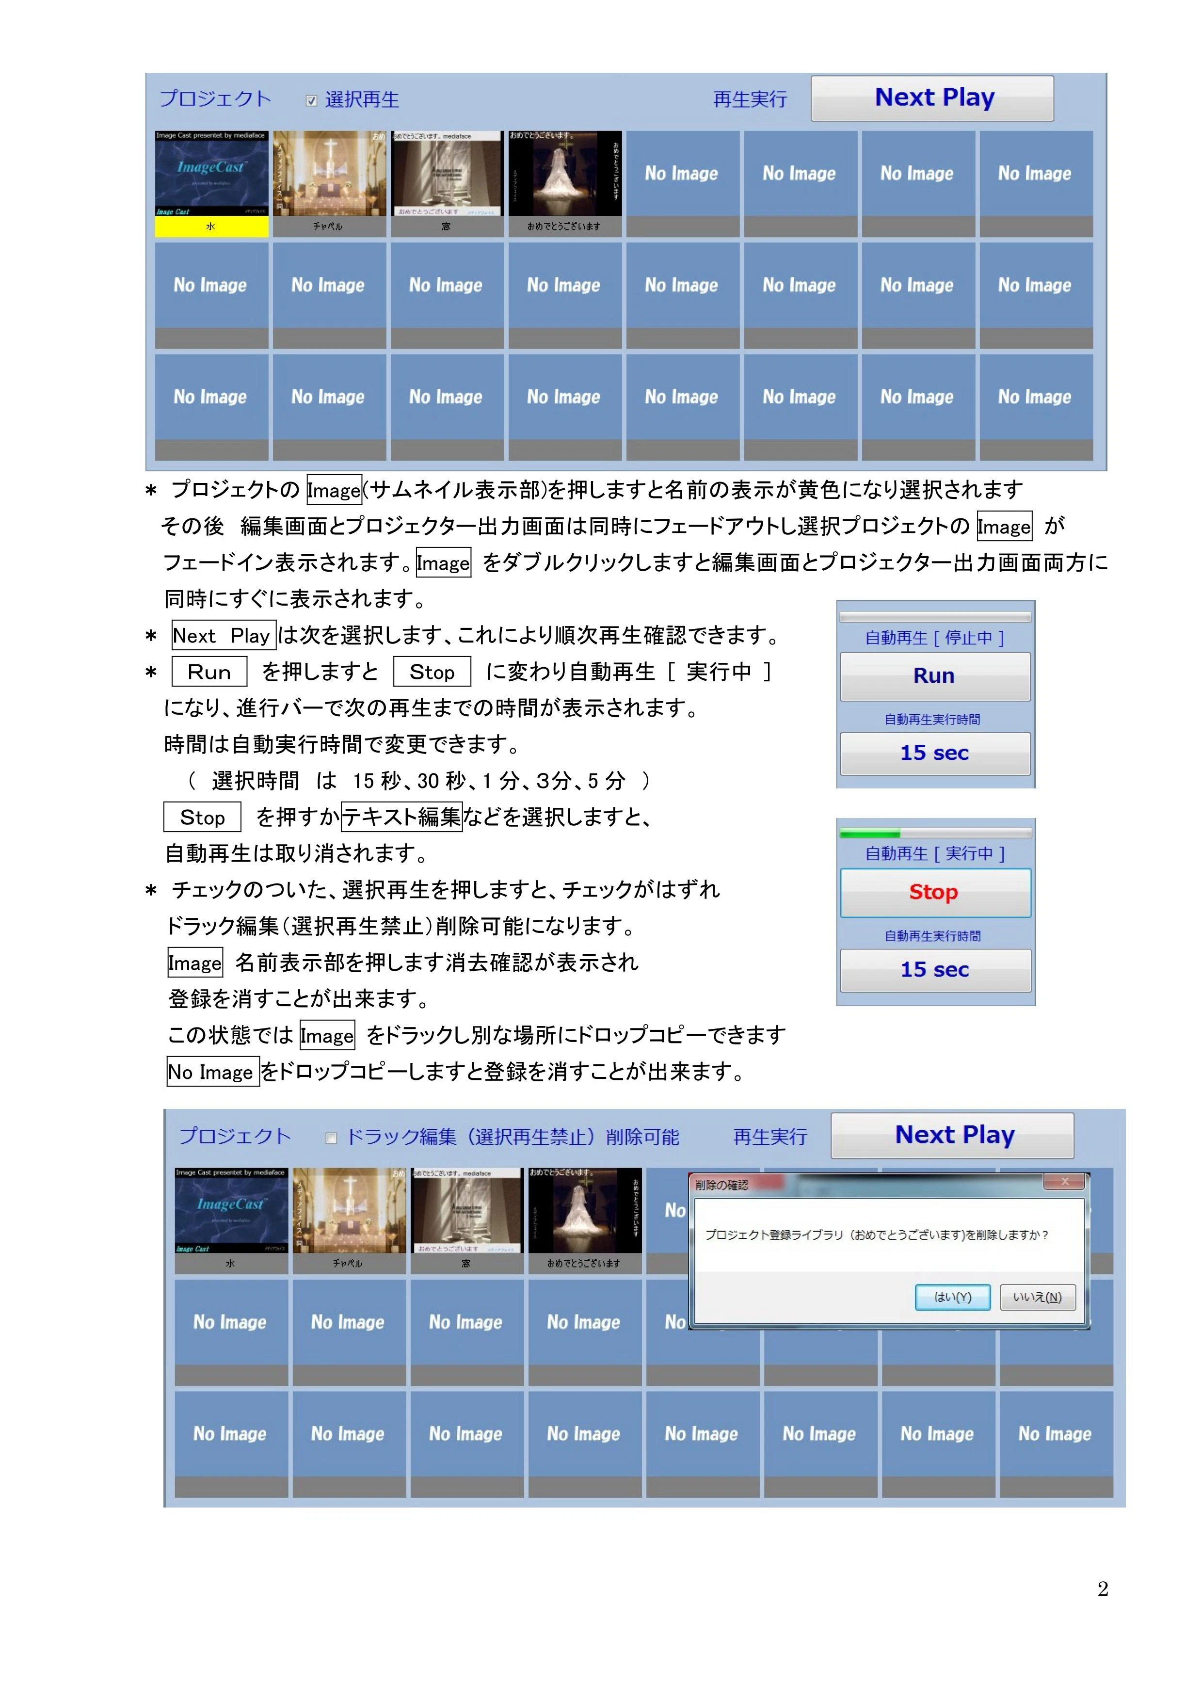The height and width of the screenshot is (1701, 1202).
Task: Click the green progress bar above 自動再生 [ 実行中 ]
Action: pos(935,834)
